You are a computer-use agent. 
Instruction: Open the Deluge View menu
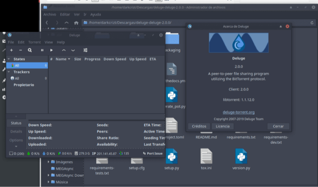[x=48, y=42]
